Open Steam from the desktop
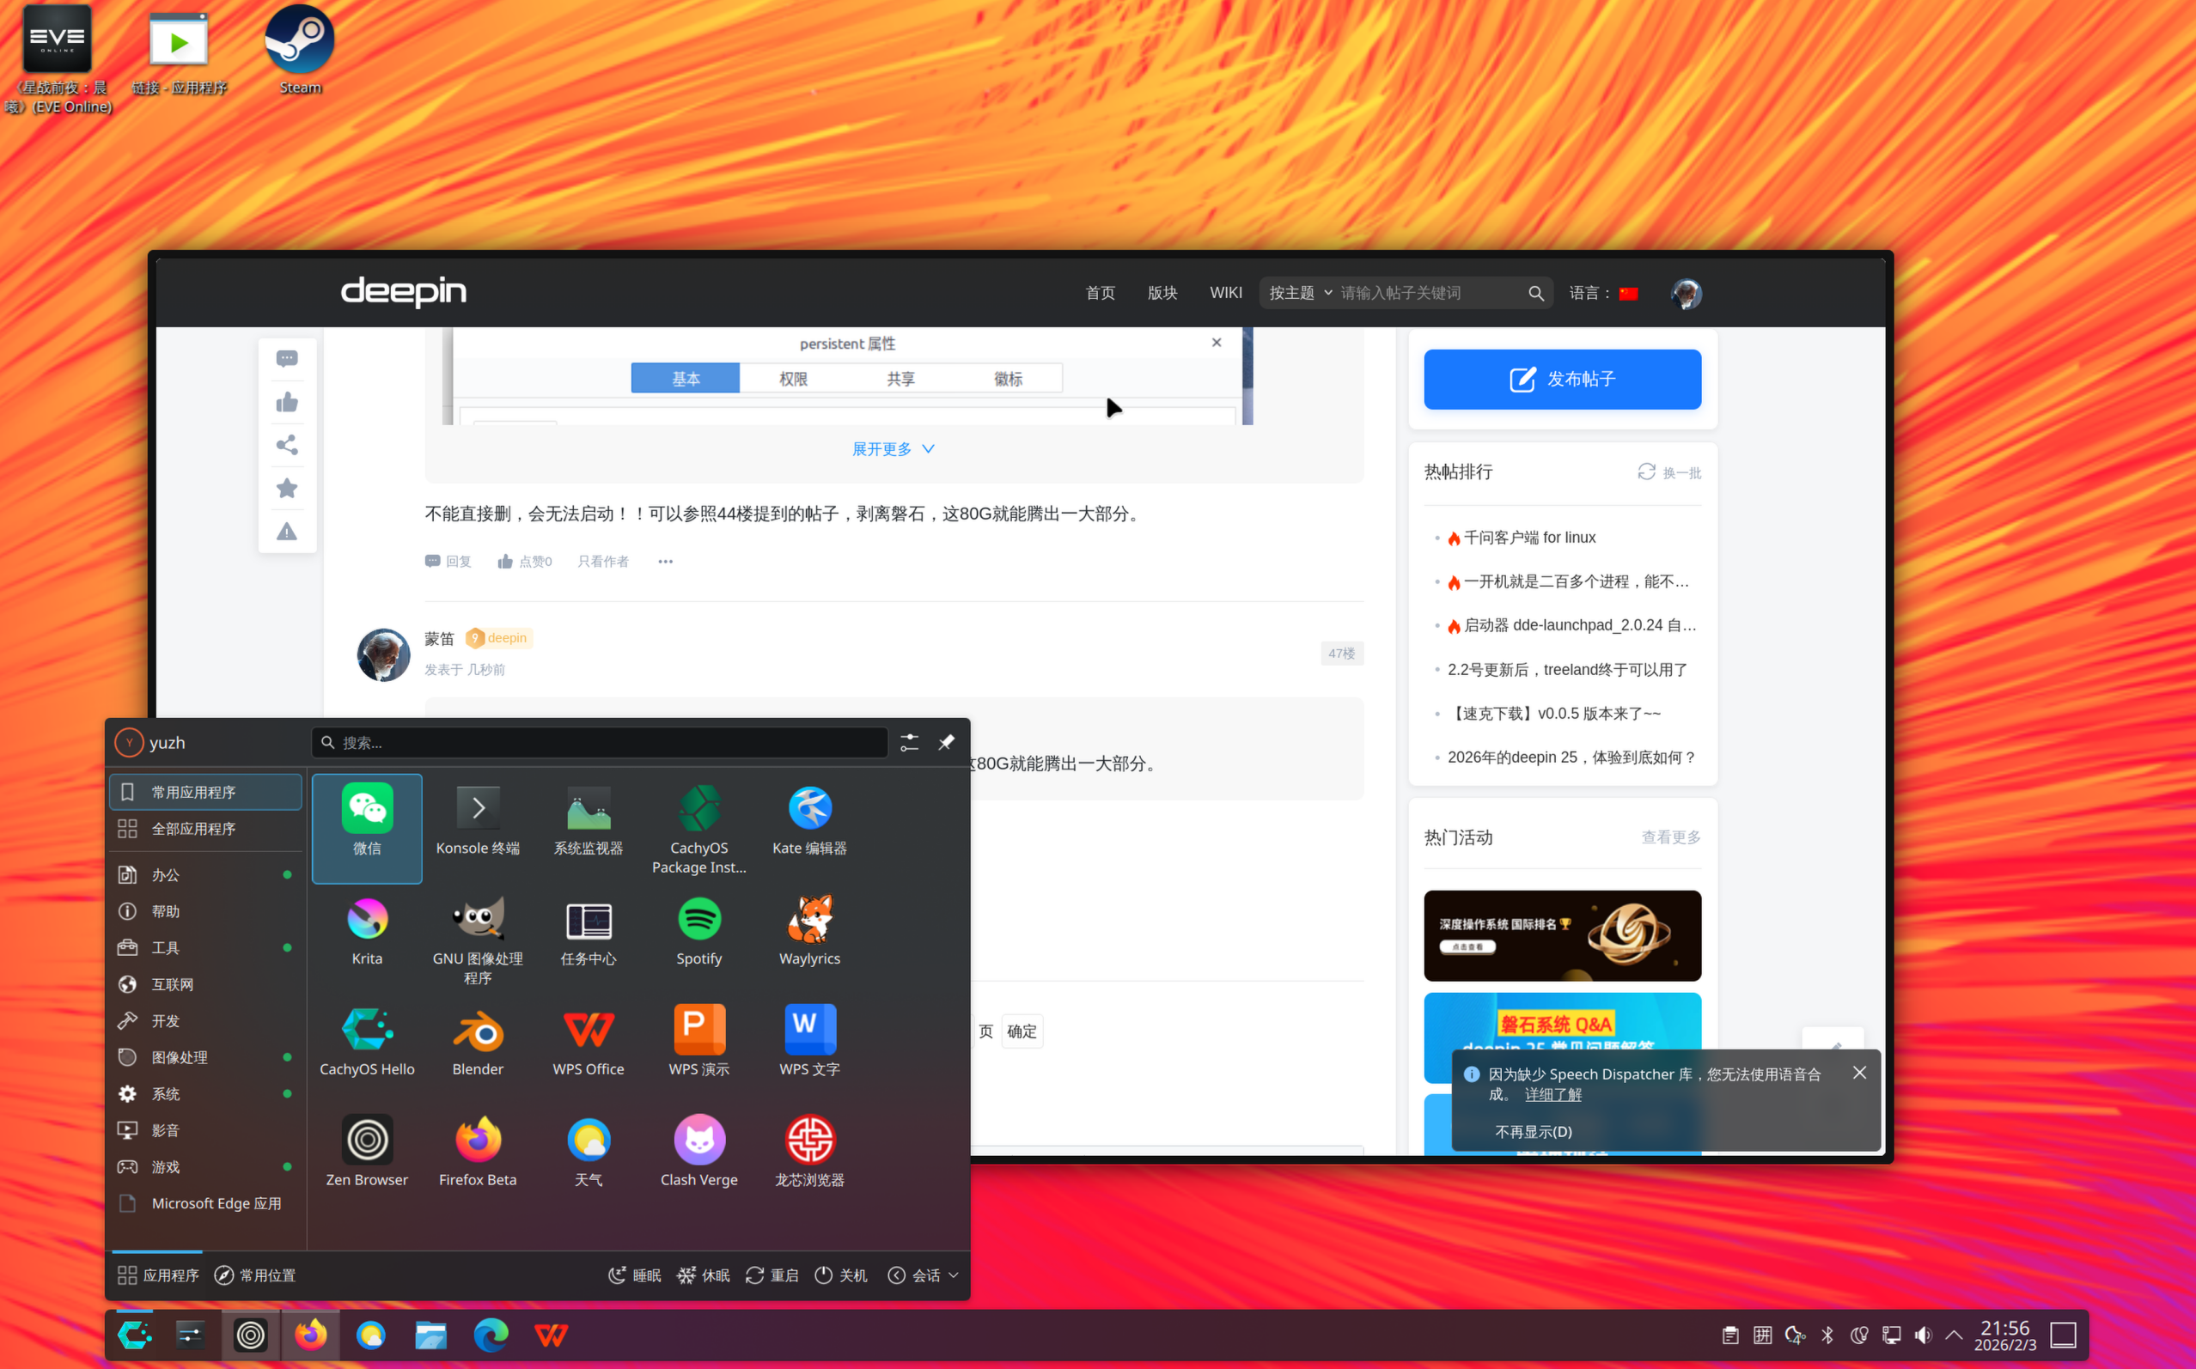 (299, 40)
